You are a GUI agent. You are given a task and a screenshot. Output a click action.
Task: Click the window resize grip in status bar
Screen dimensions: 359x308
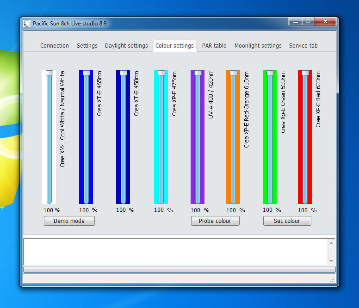(x=332, y=280)
